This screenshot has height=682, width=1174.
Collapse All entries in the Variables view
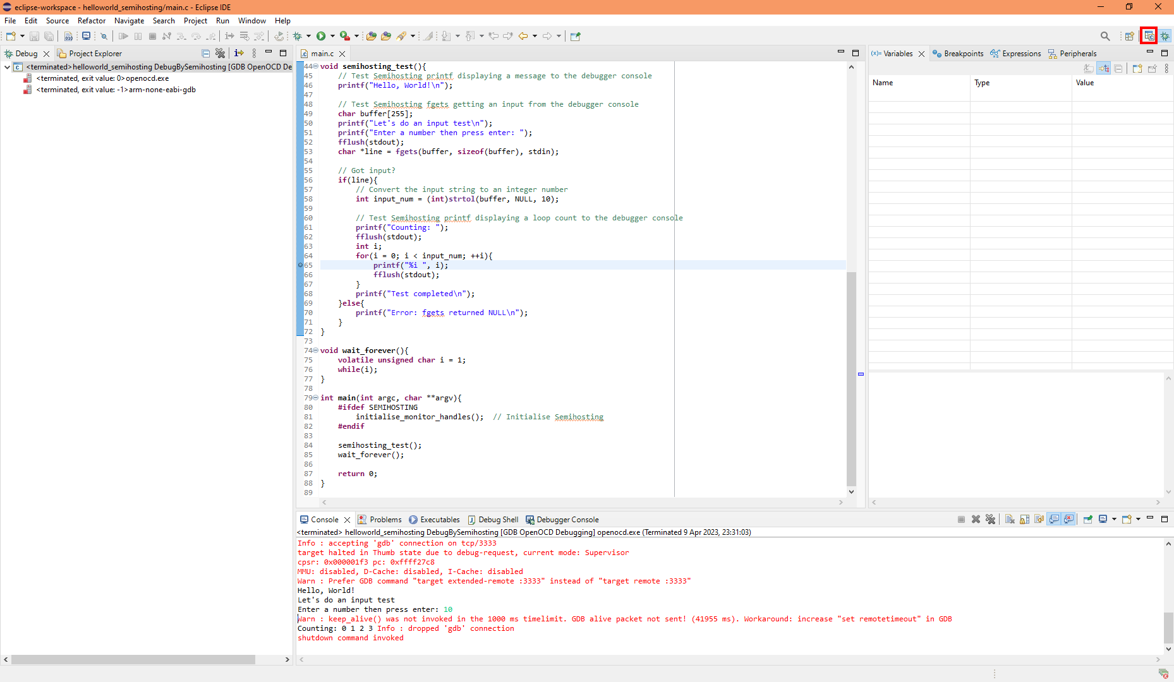click(x=1118, y=68)
